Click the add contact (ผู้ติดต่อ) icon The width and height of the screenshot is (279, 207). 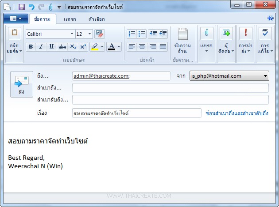(x=226, y=33)
